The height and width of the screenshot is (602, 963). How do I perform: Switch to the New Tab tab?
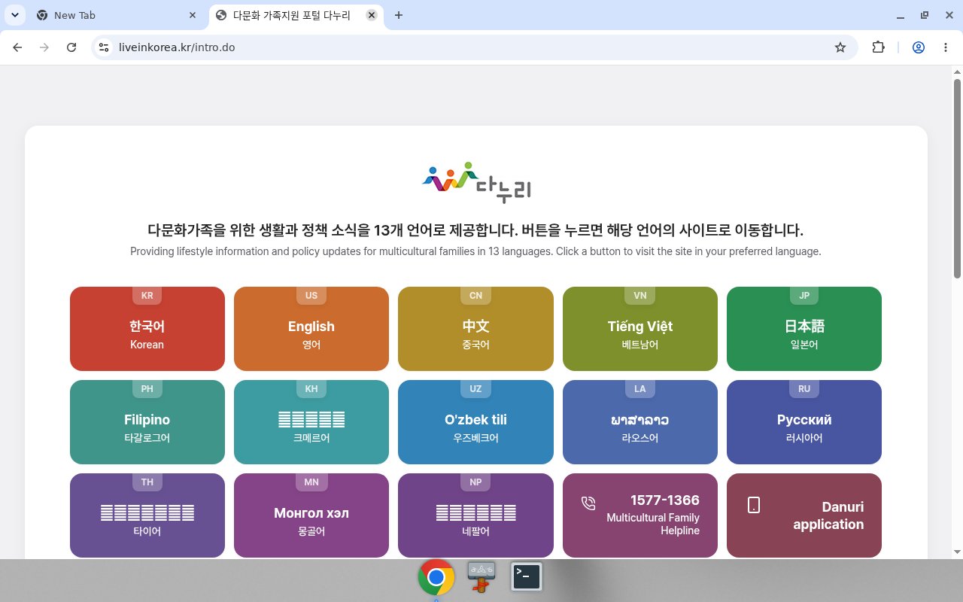(x=116, y=15)
